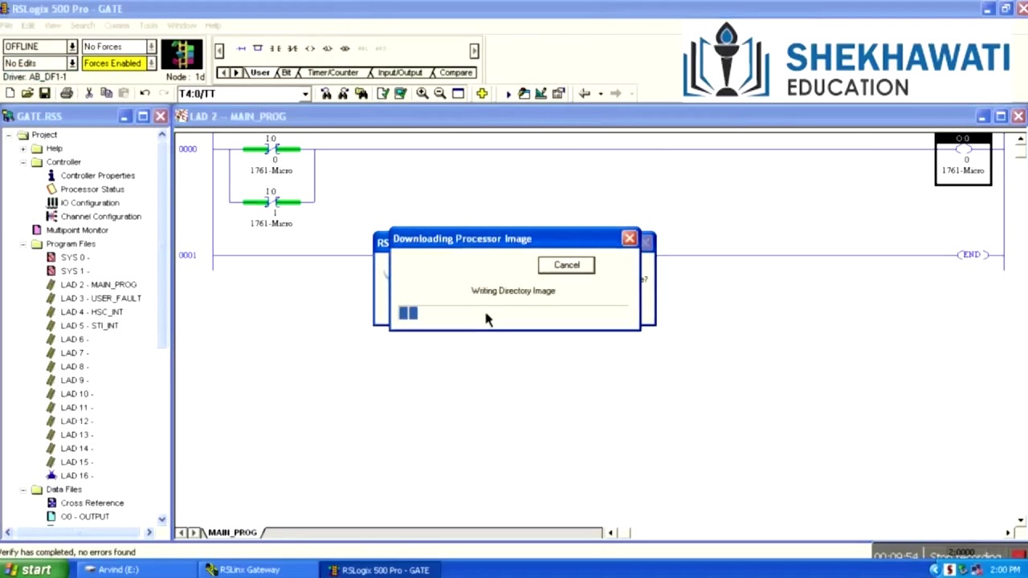Open O0 - OUTPUT data file
This screenshot has height=578, width=1028.
coord(84,517)
